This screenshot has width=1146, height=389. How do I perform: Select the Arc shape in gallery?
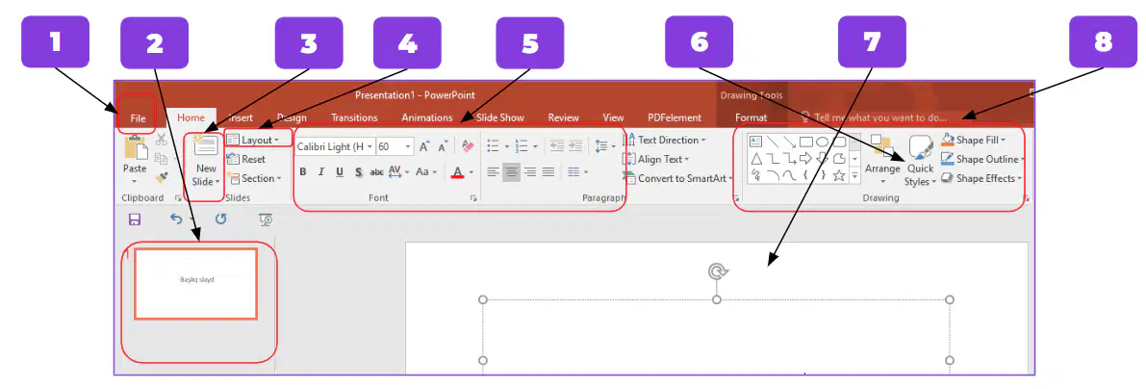click(773, 175)
